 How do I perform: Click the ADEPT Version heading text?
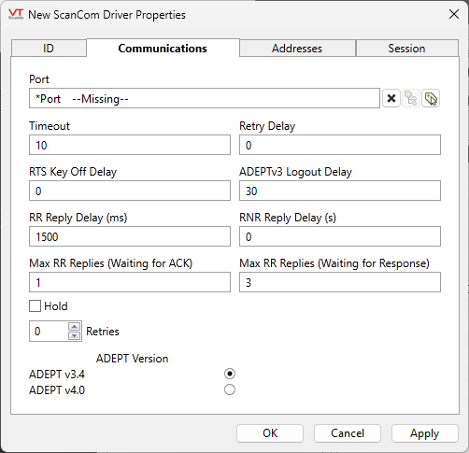[x=132, y=359]
